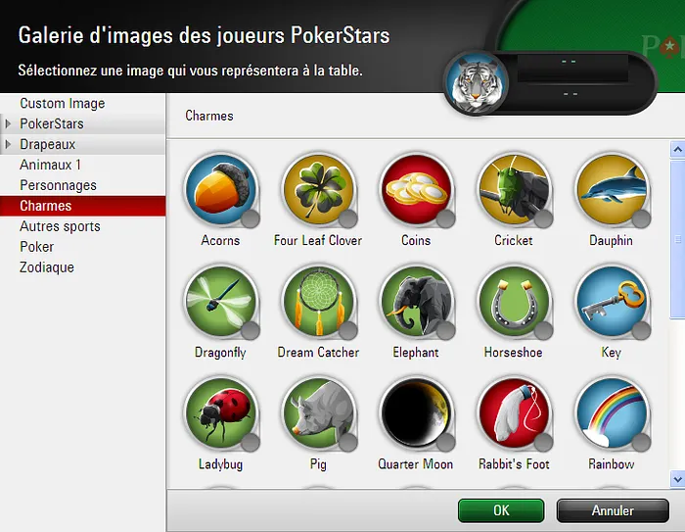Click the Elephant label text

[x=416, y=352]
